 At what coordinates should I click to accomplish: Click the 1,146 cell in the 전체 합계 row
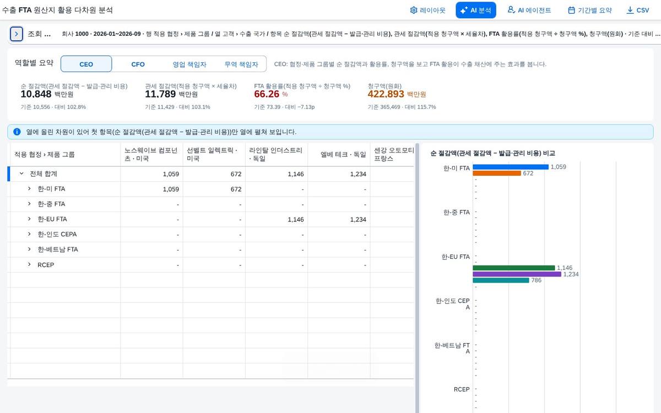coord(276,174)
